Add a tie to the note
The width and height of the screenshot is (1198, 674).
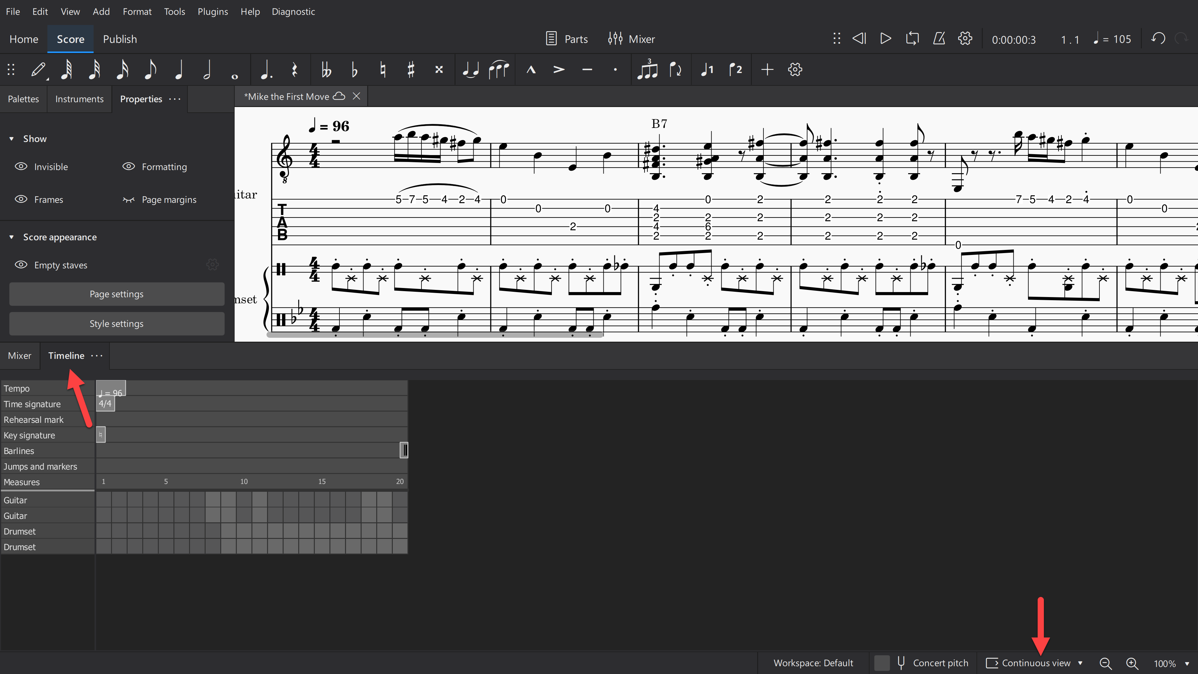click(x=470, y=69)
